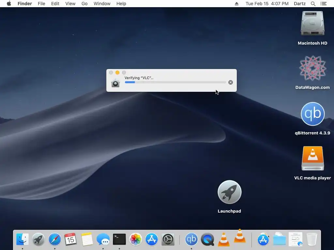Open the Help menu
This screenshot has height=250, width=334.
[121, 4]
